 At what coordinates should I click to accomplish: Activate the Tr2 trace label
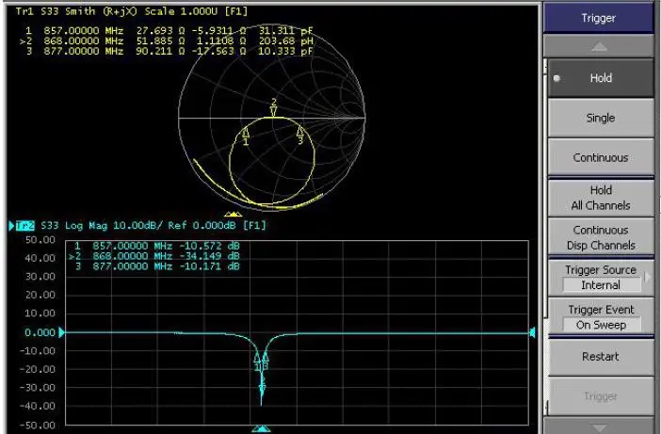pos(24,225)
